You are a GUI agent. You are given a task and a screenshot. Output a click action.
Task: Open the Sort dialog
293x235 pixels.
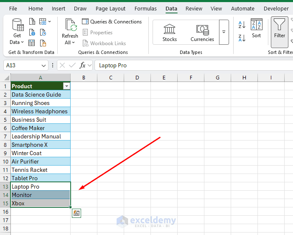click(256, 28)
